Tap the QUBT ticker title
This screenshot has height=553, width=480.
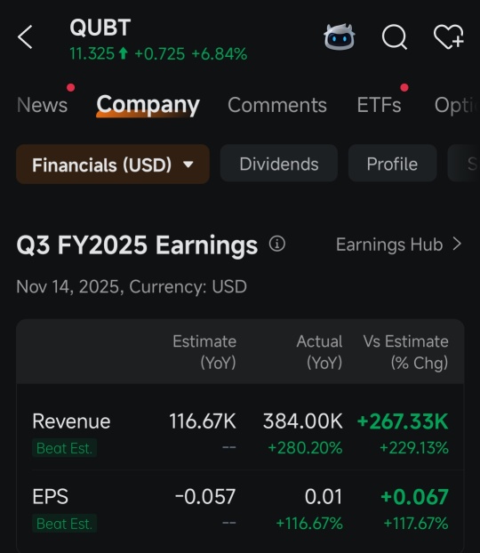point(100,28)
